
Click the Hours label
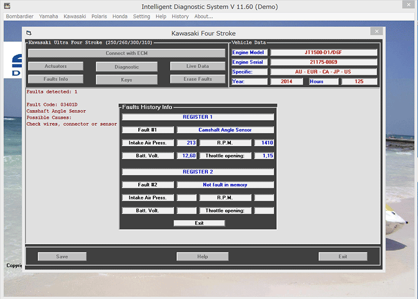[x=324, y=81]
